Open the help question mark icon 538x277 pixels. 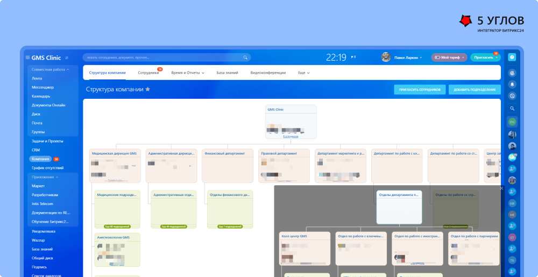(x=512, y=57)
